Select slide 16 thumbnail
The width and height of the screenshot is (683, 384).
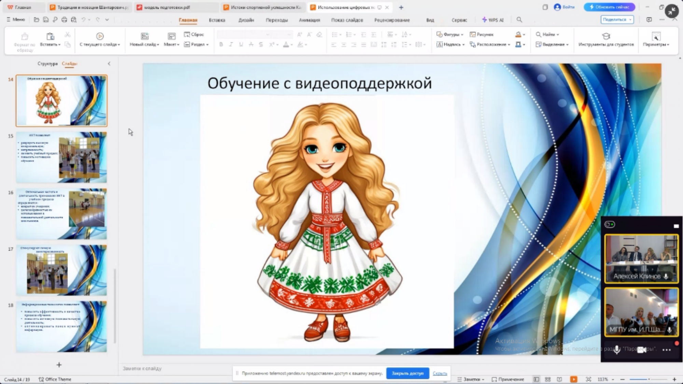(61, 214)
